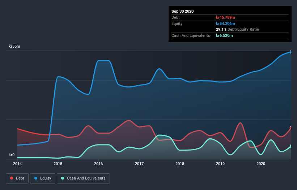Click the Debt row label in tooltip
This screenshot has width=297, height=190.
175,17
